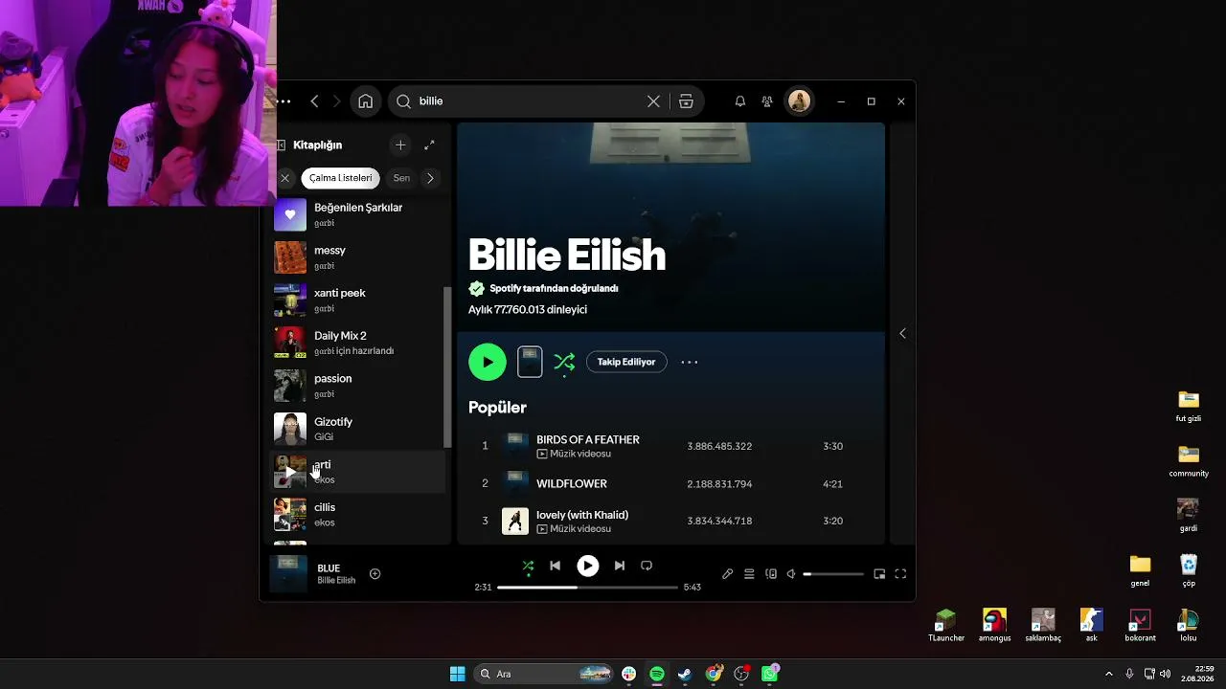Image resolution: width=1226 pixels, height=689 pixels.
Task: Collapse the Kitaplığın library panel
Action: click(x=282, y=145)
